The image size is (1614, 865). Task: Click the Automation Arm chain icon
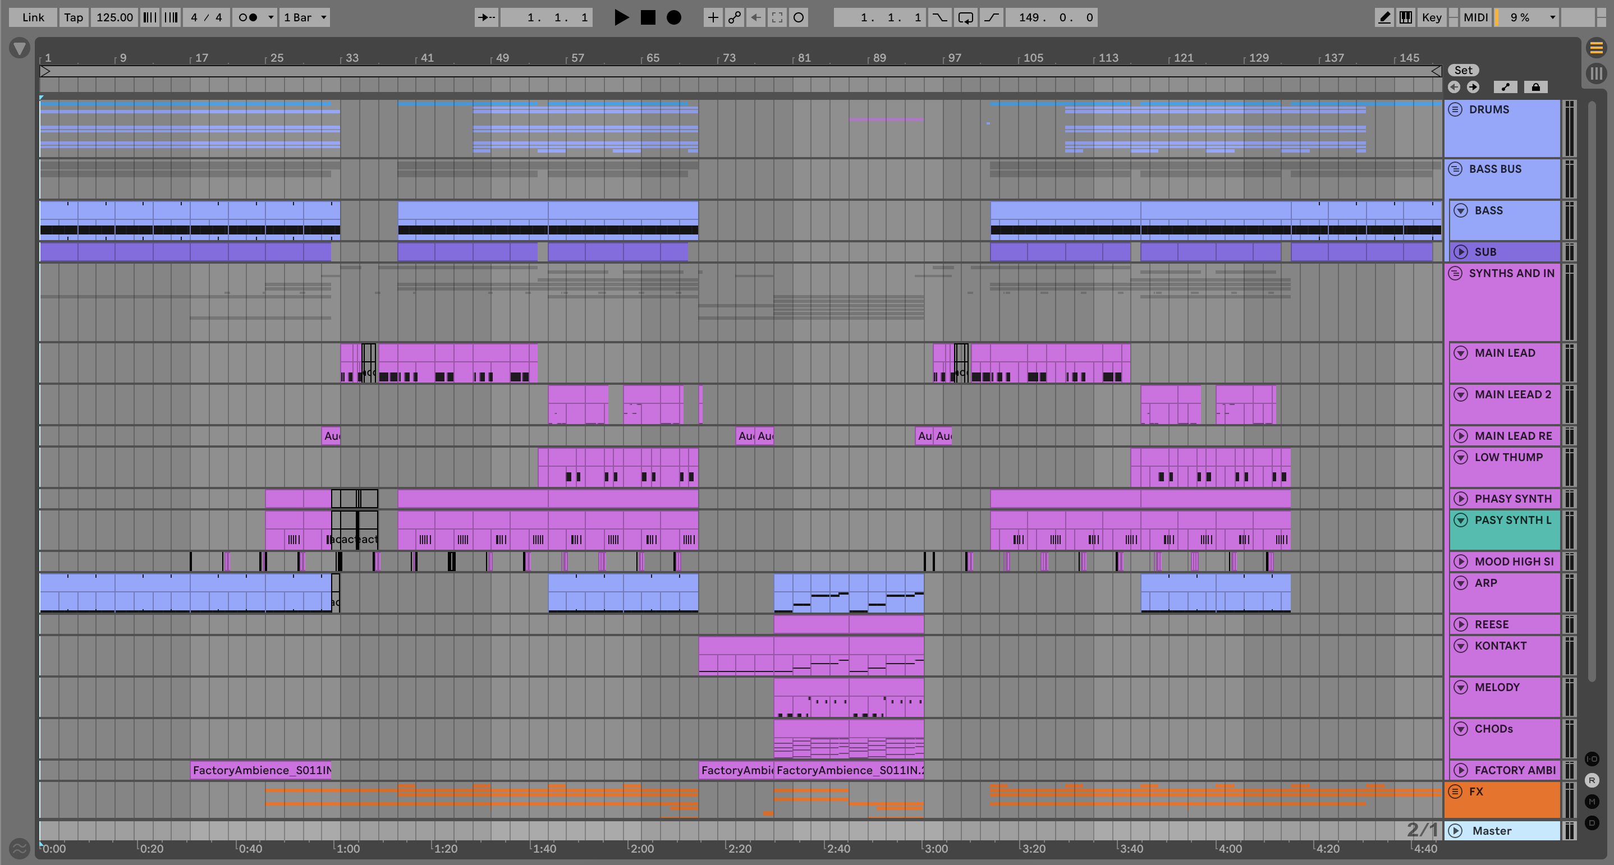point(734,17)
